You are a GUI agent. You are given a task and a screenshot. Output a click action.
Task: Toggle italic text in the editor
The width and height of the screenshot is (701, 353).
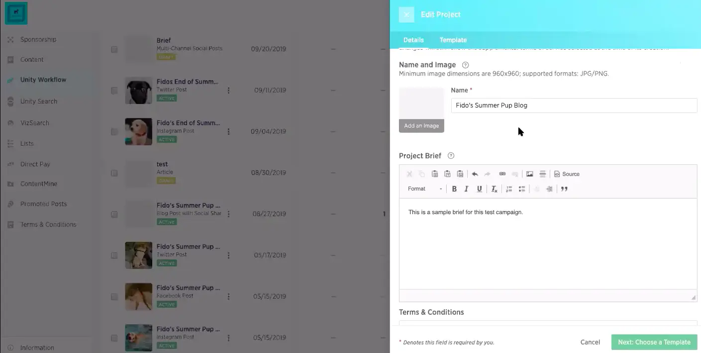[x=467, y=189]
